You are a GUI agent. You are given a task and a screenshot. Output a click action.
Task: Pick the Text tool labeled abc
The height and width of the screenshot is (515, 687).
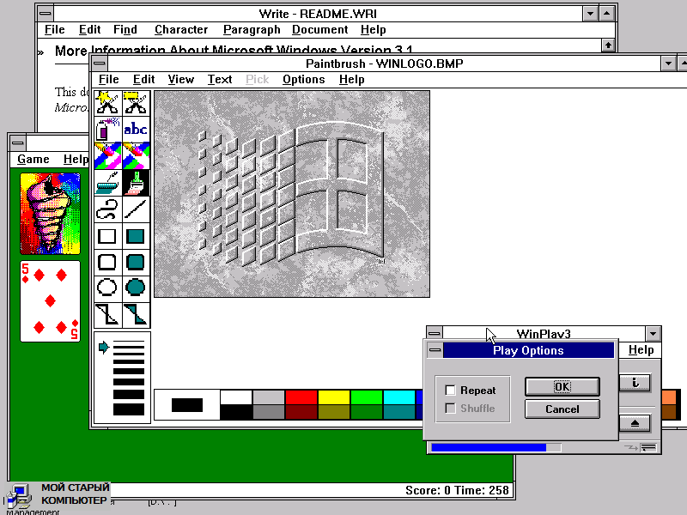coord(136,130)
